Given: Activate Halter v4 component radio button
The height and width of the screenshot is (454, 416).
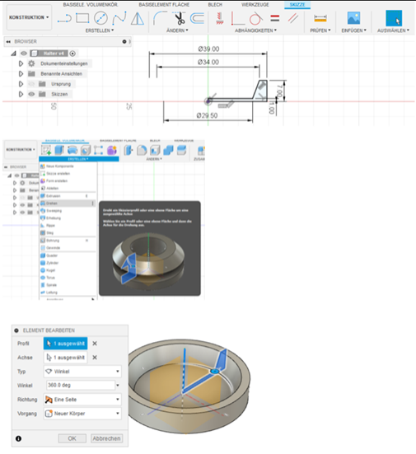Looking at the screenshot, I should coord(72,54).
